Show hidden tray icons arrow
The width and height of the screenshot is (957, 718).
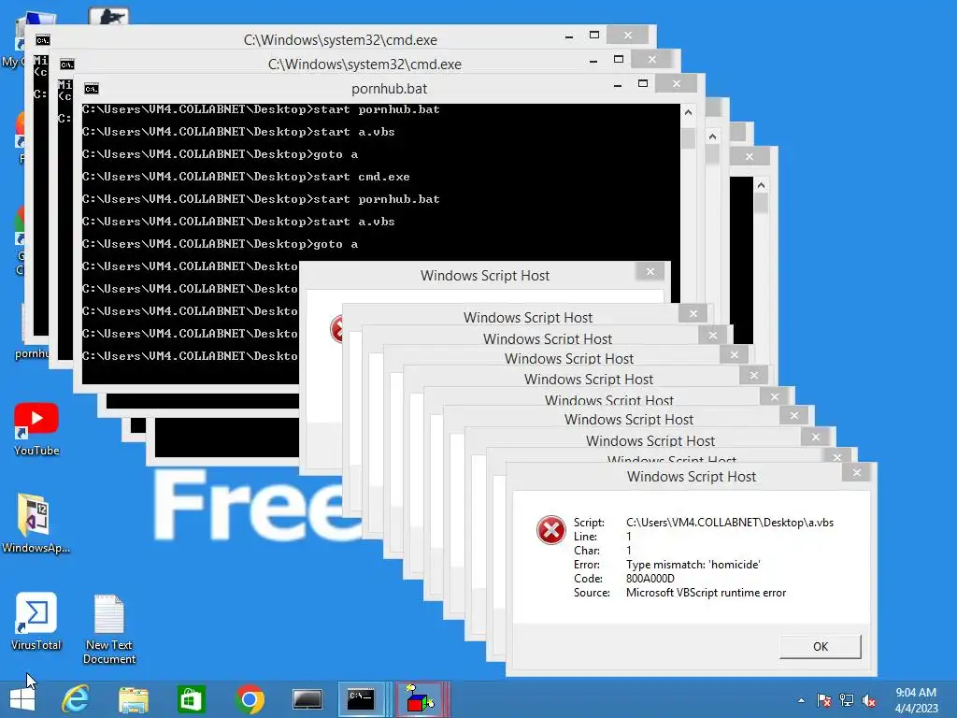coord(801,700)
